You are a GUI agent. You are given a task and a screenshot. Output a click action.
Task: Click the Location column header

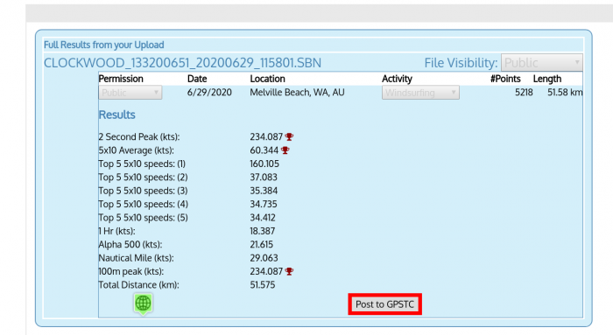tap(267, 79)
